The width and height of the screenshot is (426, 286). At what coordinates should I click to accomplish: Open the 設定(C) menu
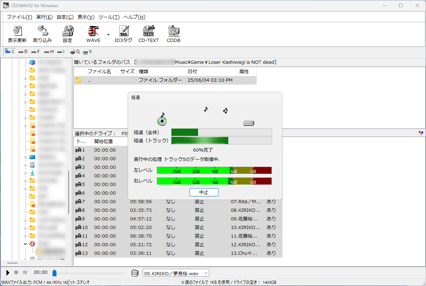coord(65,17)
